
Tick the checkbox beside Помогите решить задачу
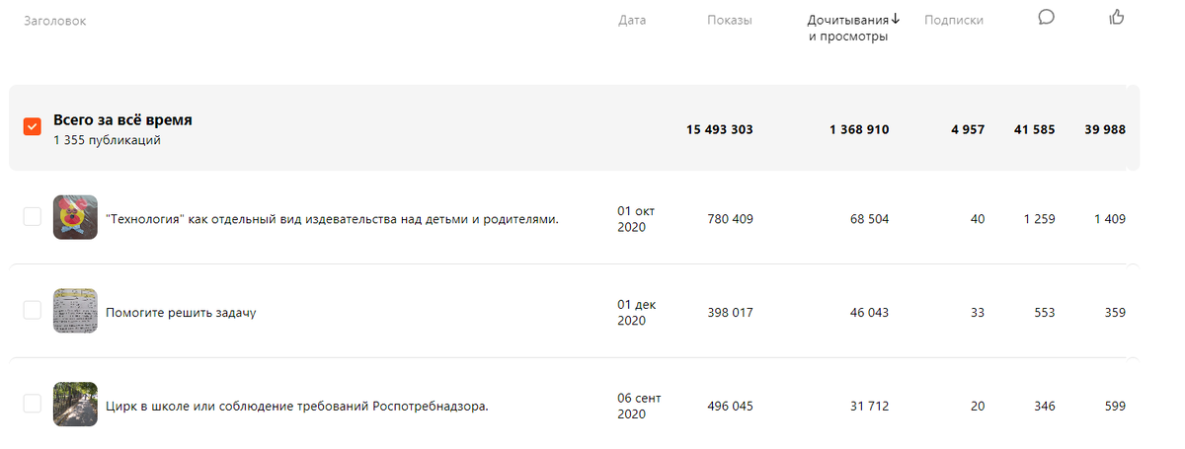[32, 311]
